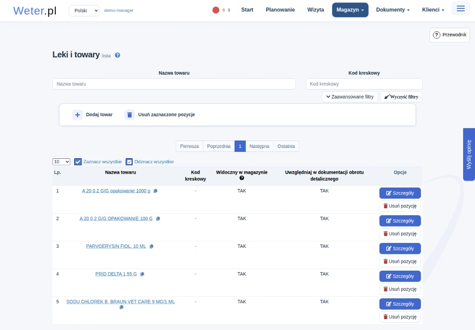Click the Nazwa towaru input field

coord(174,84)
